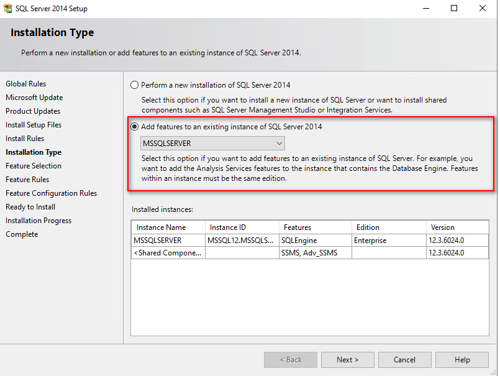The height and width of the screenshot is (376, 500).
Task: Open Help for setup
Action: (x=461, y=359)
